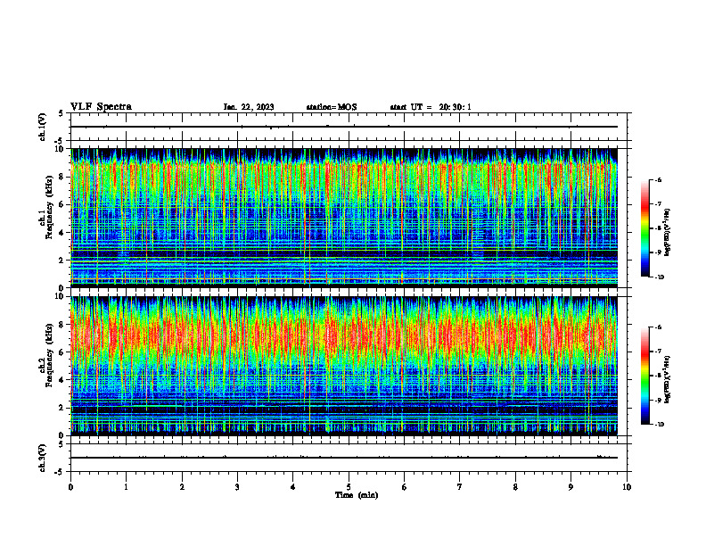
Task: Click the ch.1 color bar PSD label
Action: tap(668, 233)
